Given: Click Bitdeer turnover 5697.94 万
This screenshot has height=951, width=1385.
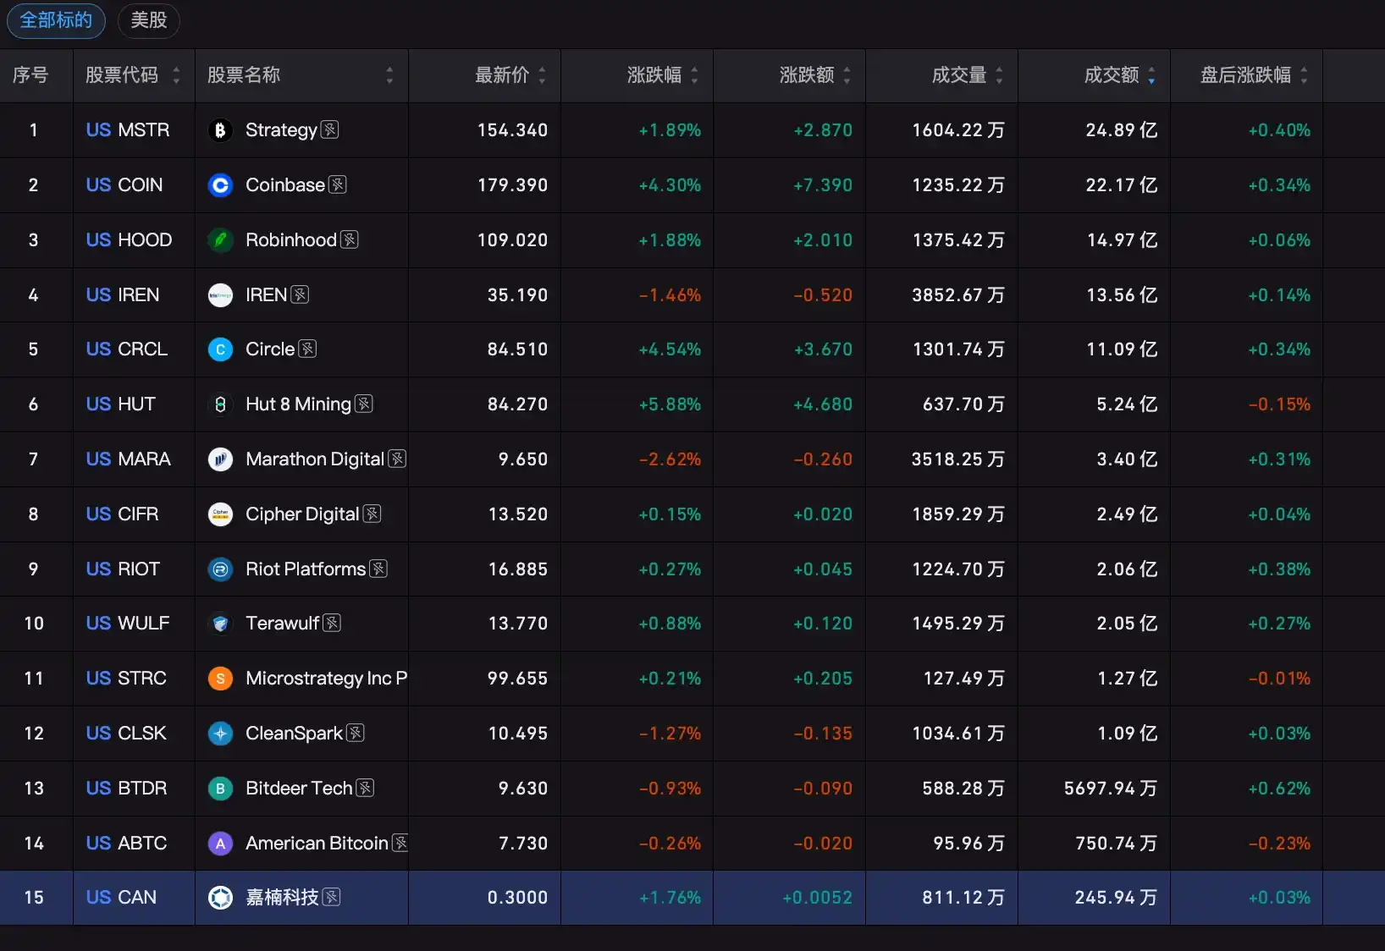Looking at the screenshot, I should click(x=1111, y=789).
